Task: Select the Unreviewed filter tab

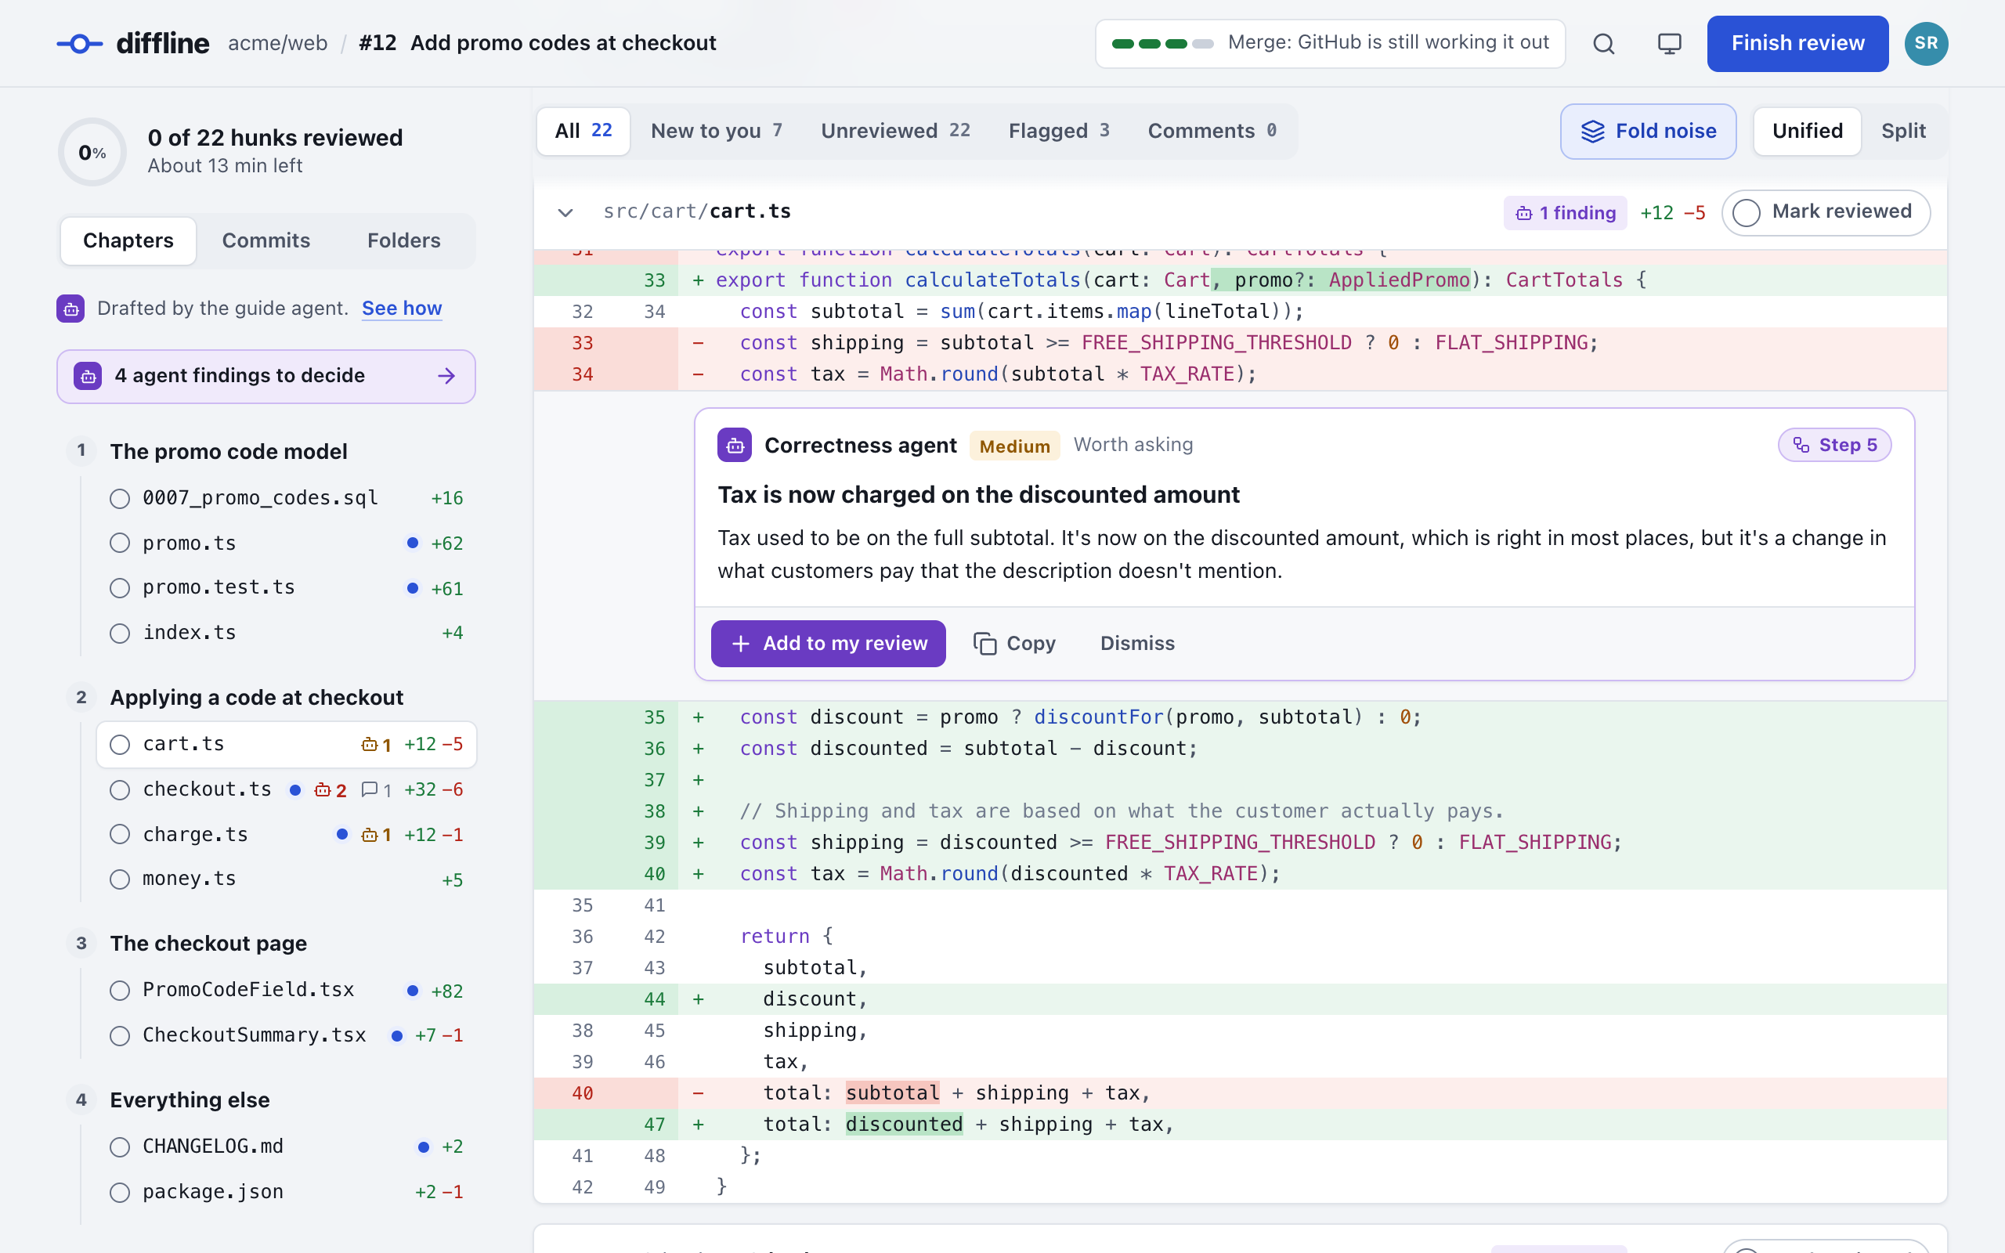Action: (x=894, y=131)
